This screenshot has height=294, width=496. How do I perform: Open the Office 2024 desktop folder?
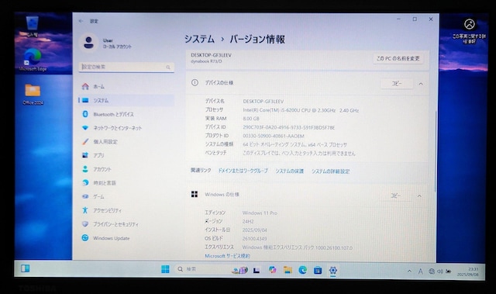[x=33, y=94]
